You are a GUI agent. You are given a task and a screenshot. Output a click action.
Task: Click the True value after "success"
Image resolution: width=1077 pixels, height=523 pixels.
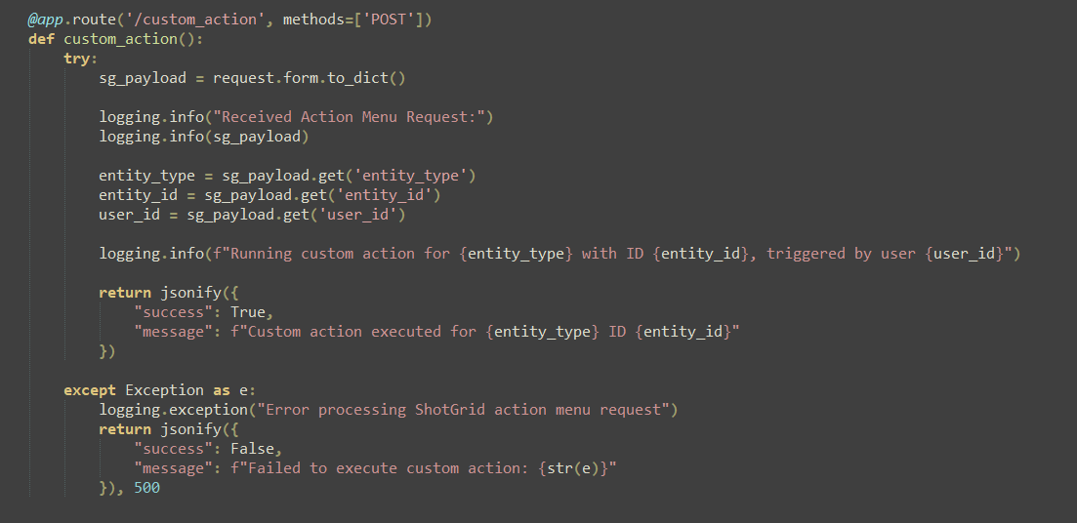tap(248, 312)
